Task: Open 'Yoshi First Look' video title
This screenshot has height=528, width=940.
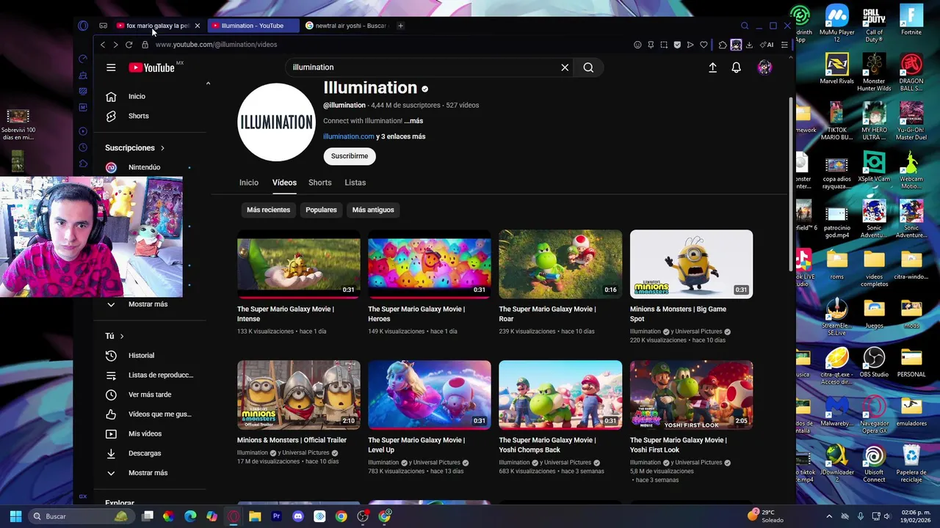Action: 678,445
